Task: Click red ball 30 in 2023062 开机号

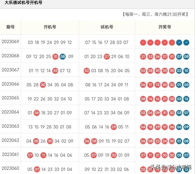Action: click(x=50, y=141)
